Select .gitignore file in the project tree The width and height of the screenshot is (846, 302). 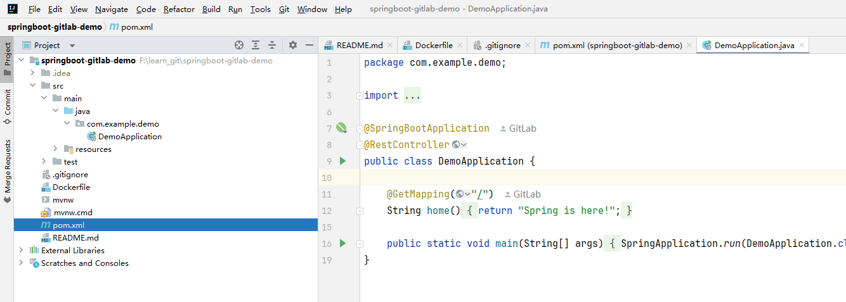click(70, 175)
